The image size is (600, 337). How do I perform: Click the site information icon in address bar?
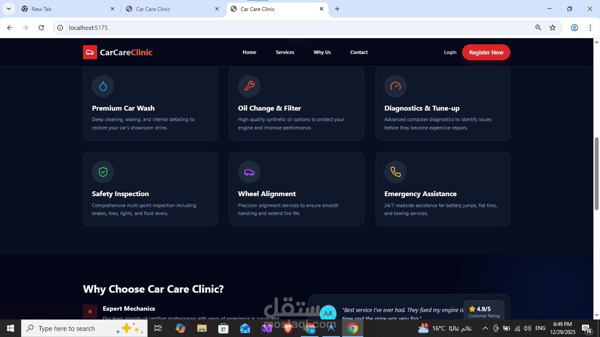click(61, 28)
